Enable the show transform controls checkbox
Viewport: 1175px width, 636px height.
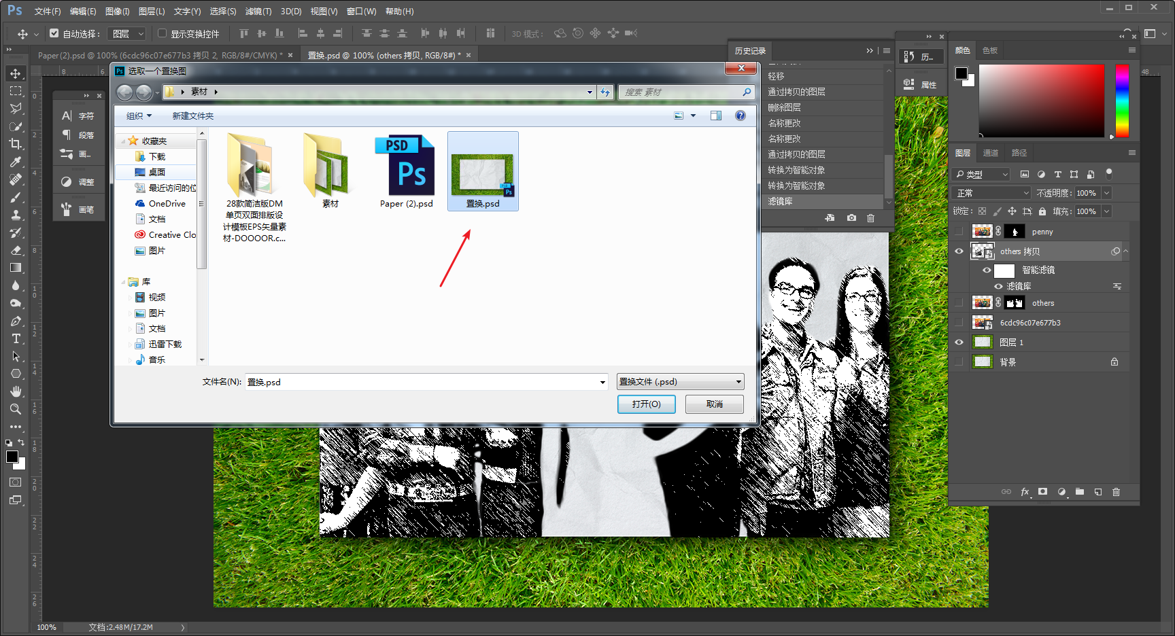162,33
